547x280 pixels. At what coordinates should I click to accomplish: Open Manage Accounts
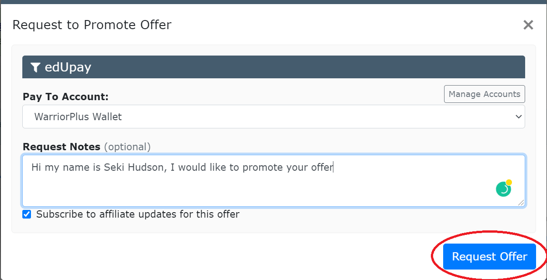pyautogui.click(x=485, y=94)
